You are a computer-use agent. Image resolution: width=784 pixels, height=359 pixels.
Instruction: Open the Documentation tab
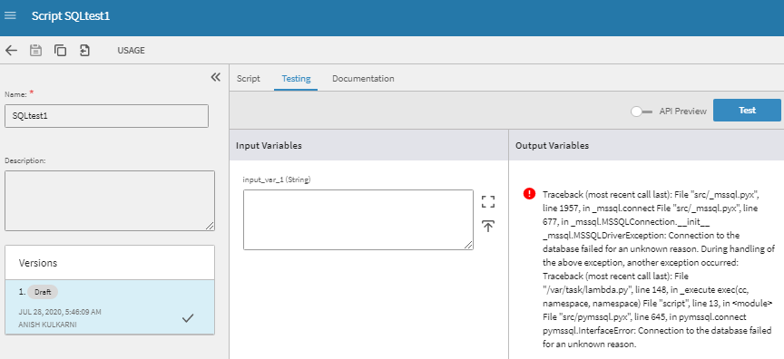(x=363, y=78)
